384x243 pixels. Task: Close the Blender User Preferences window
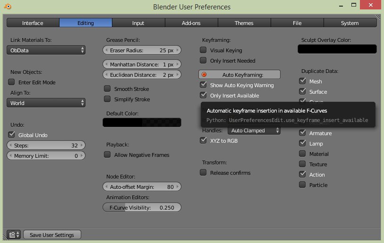pos(370,5)
